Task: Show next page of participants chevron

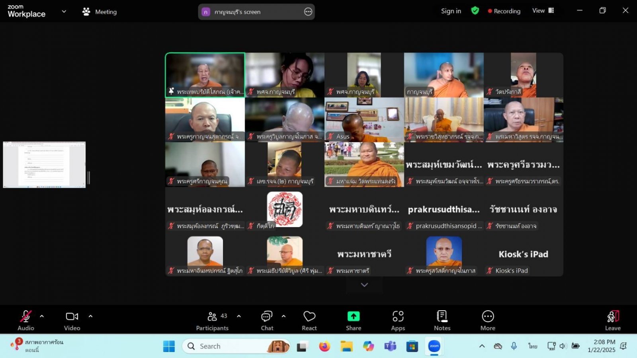Action: pyautogui.click(x=364, y=285)
